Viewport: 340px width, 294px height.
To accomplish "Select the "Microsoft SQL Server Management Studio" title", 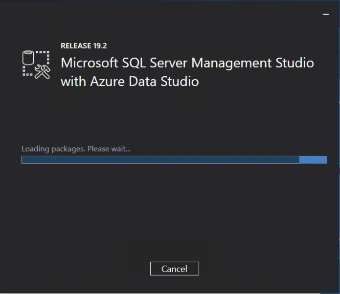I will pyautogui.click(x=187, y=63).
